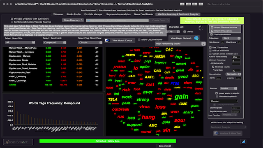
Task: Open the Sentiment Analysis dropdown
Action: (x=228, y=127)
